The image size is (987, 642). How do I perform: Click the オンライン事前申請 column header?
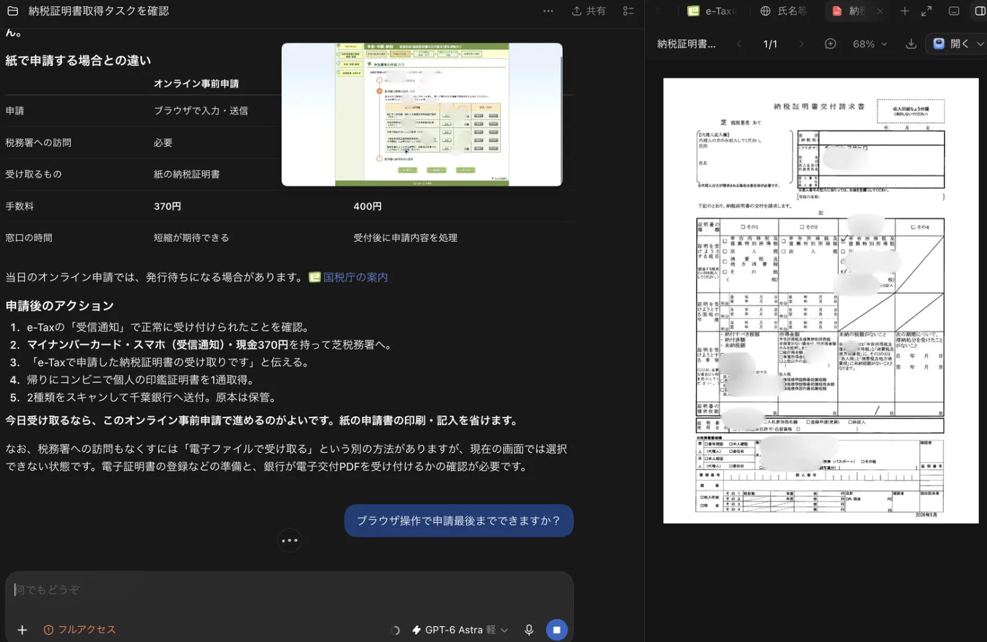(x=196, y=83)
